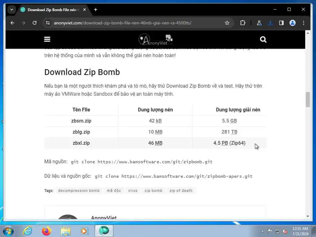Download the zblg.zip file
316x237 pixels.
81,132
